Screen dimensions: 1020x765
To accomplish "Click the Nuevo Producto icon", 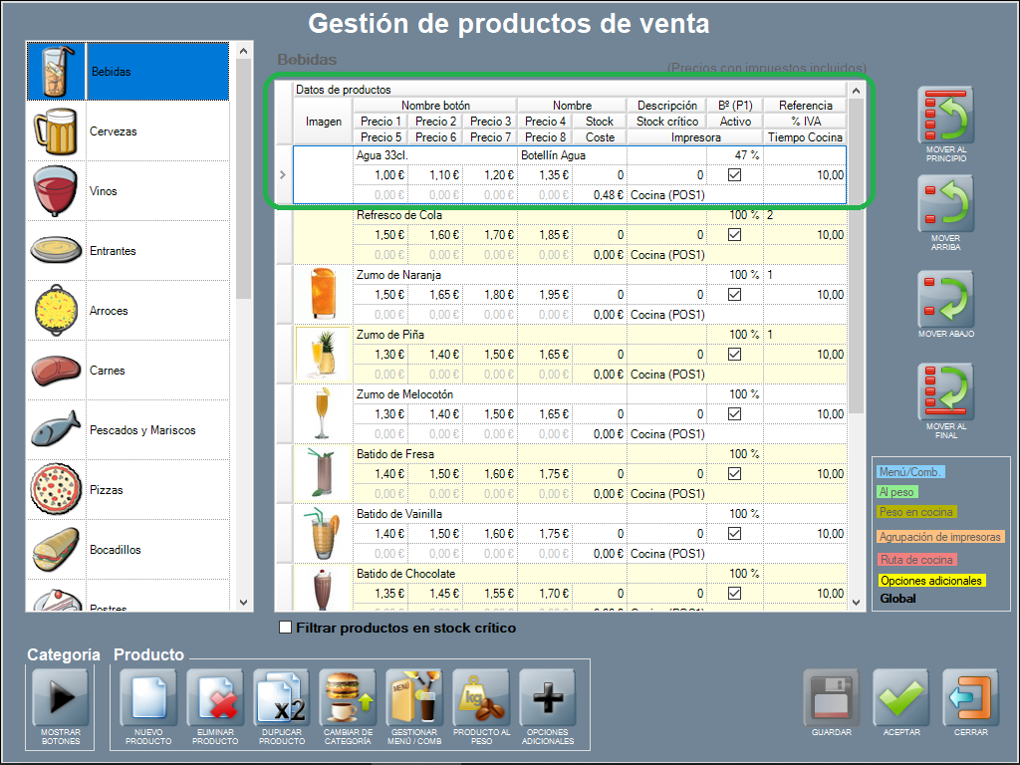I will pos(147,699).
